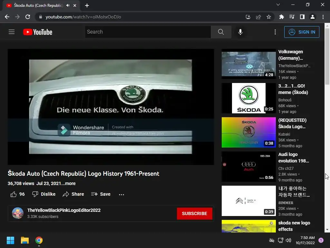Open TheYellowBlackPinkLogoEditor2022 channel name link
Screen dimensions: 330x248
(64, 210)
